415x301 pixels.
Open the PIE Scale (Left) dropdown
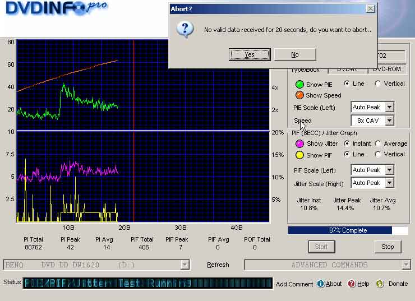coord(389,107)
